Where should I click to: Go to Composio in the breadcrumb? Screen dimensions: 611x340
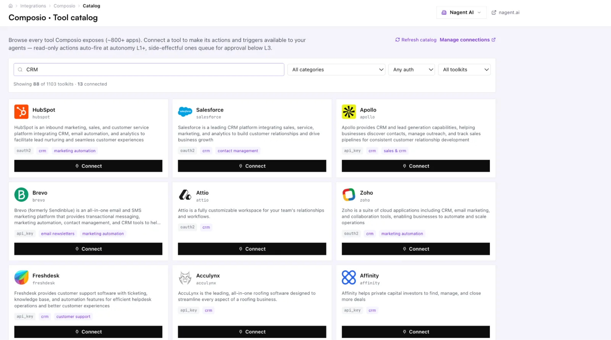65,6
